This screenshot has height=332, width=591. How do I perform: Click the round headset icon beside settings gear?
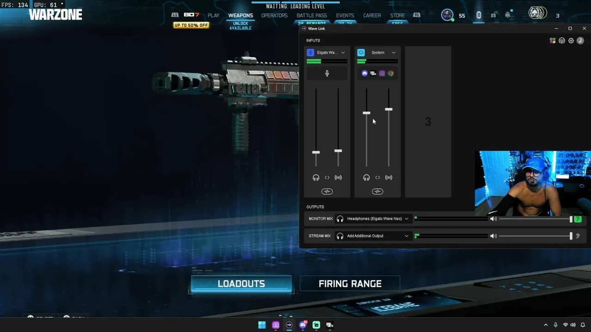click(562, 41)
